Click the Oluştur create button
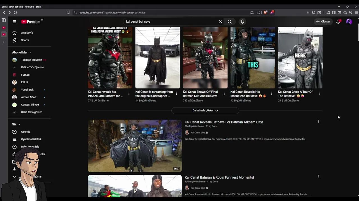The height and width of the screenshot is (201, 359). click(x=323, y=21)
